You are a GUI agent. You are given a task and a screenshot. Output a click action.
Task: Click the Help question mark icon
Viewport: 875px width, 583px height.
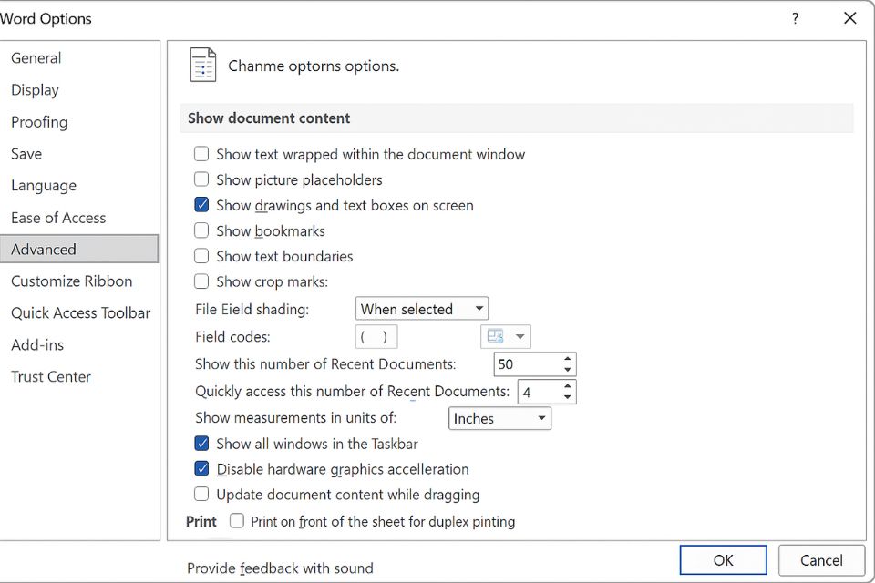point(796,18)
